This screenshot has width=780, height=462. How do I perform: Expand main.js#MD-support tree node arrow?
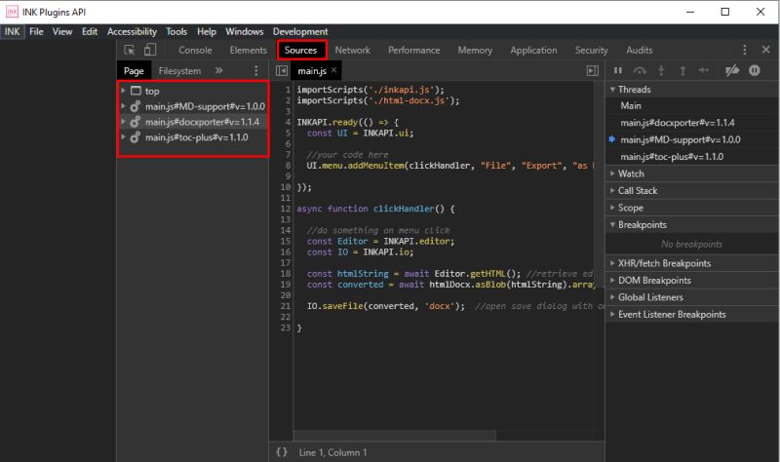point(123,106)
